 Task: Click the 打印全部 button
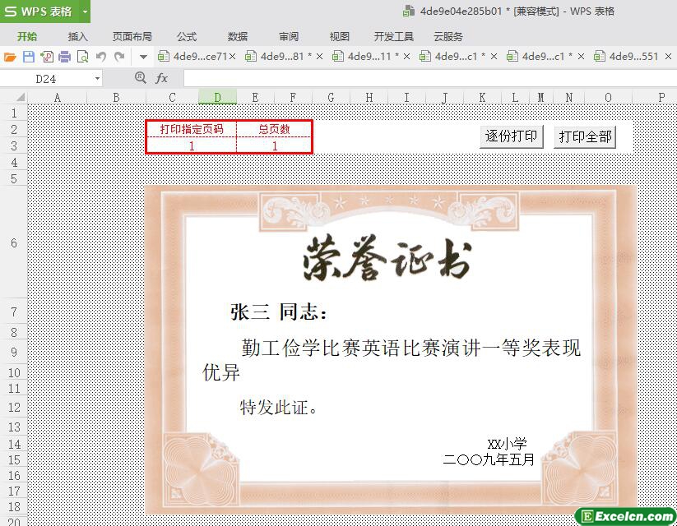click(x=585, y=136)
